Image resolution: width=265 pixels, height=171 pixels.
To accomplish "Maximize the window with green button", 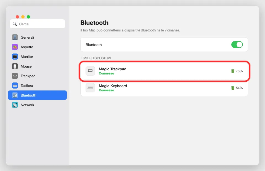I will 28,17.
